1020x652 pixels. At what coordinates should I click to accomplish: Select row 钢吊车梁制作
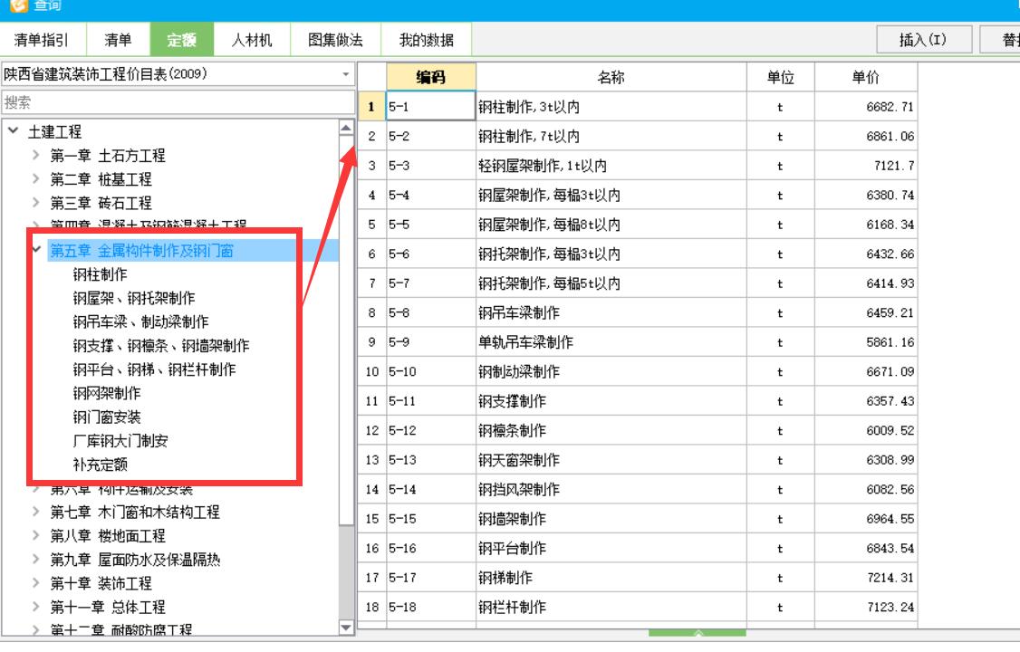pyautogui.click(x=638, y=312)
